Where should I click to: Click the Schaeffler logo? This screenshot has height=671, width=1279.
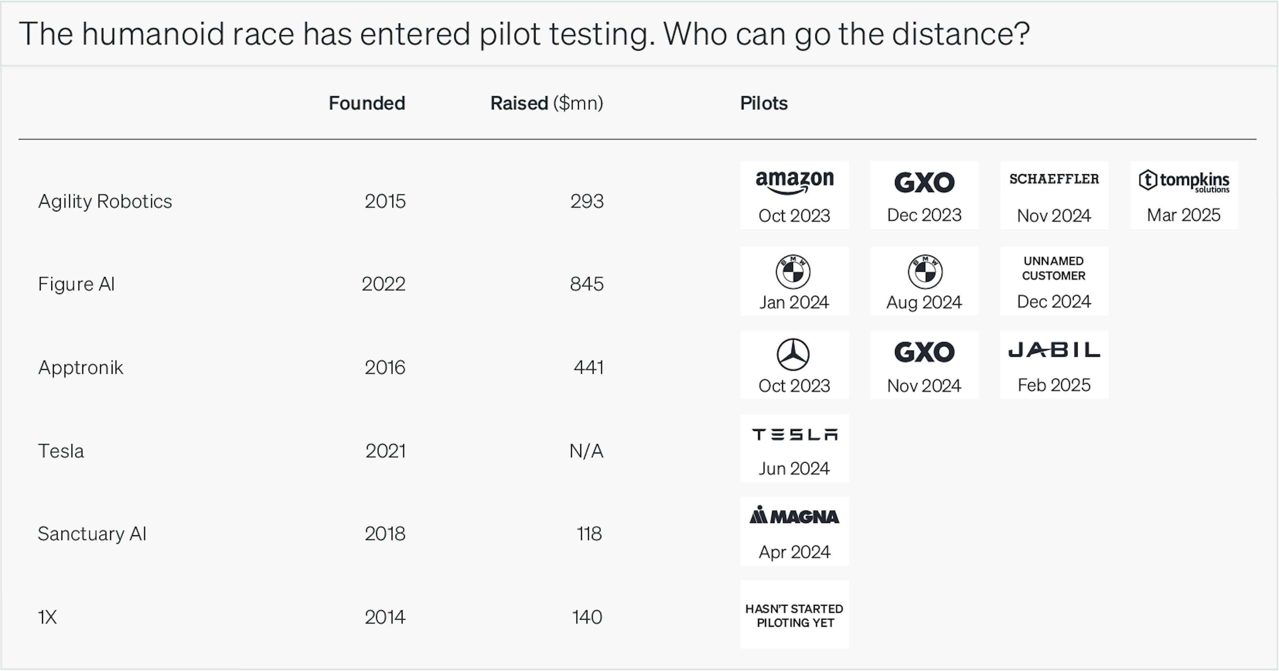1054,179
